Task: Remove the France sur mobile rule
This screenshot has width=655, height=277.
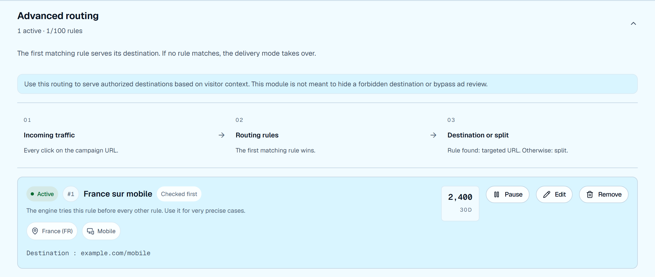Action: coord(604,194)
